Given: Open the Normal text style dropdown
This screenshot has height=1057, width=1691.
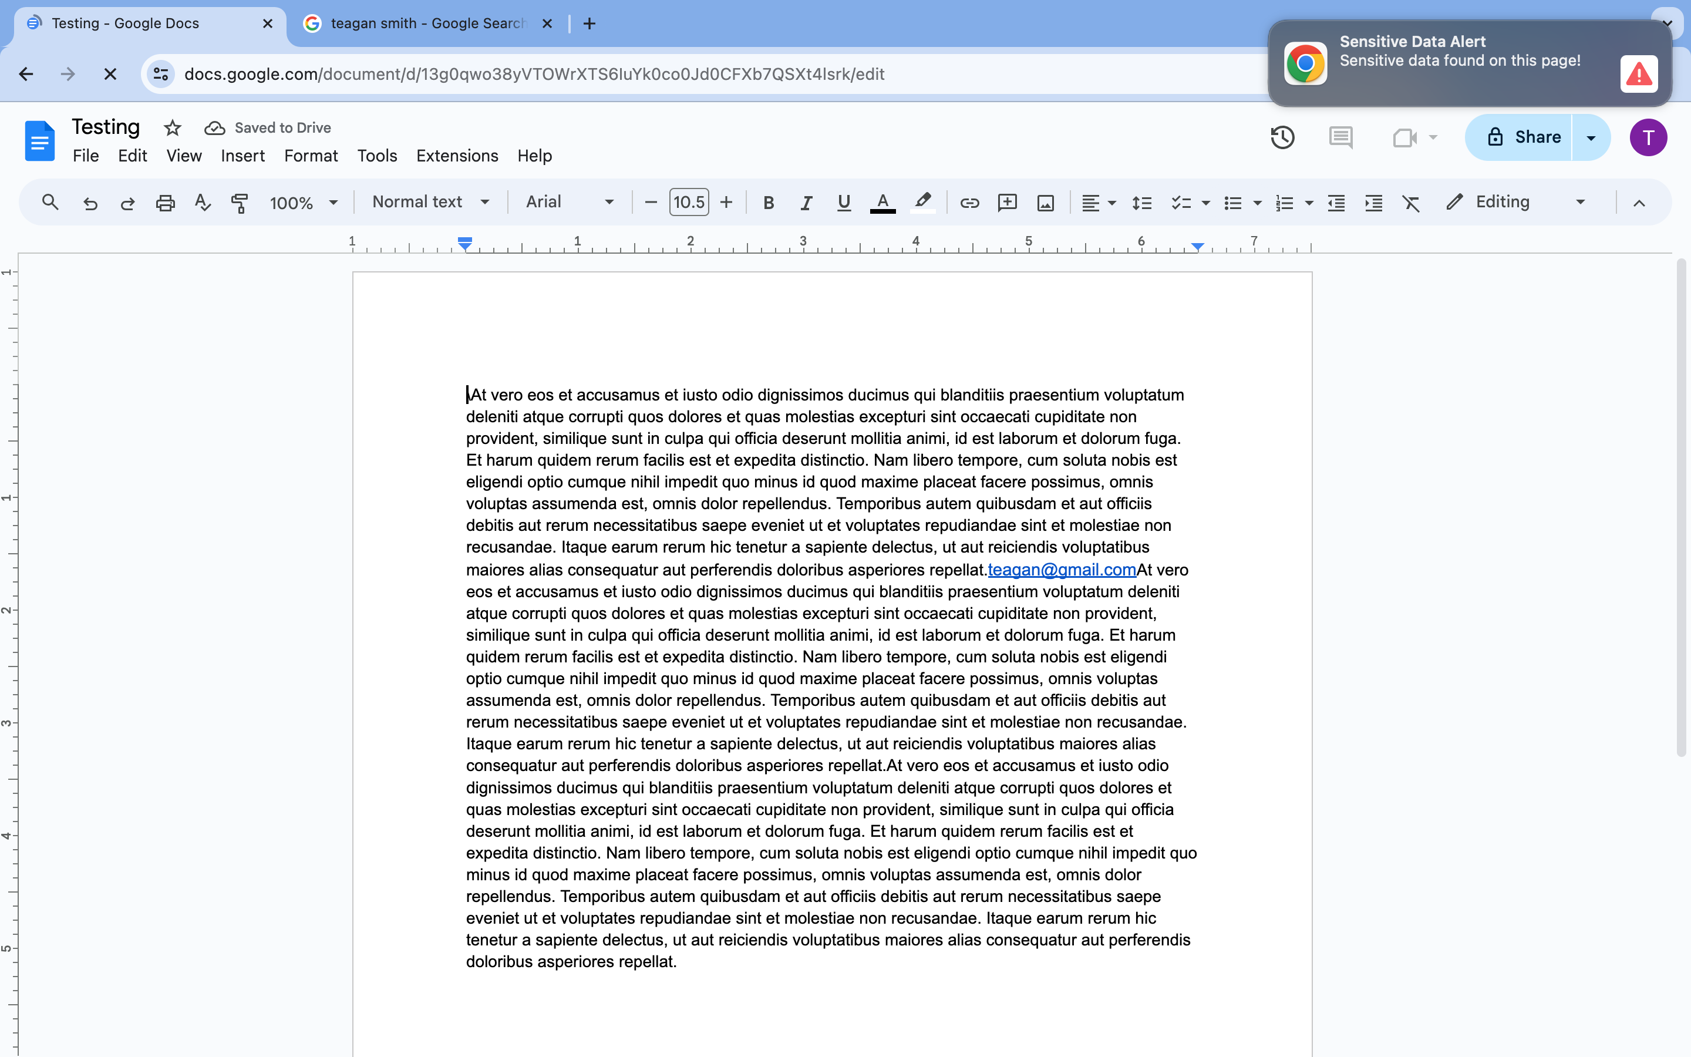Looking at the screenshot, I should pos(430,202).
